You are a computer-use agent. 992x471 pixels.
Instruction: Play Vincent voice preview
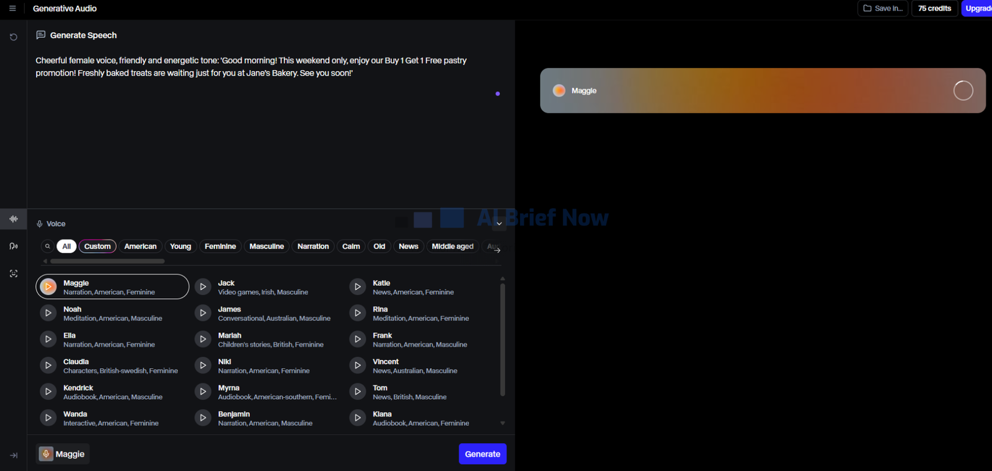pos(358,366)
